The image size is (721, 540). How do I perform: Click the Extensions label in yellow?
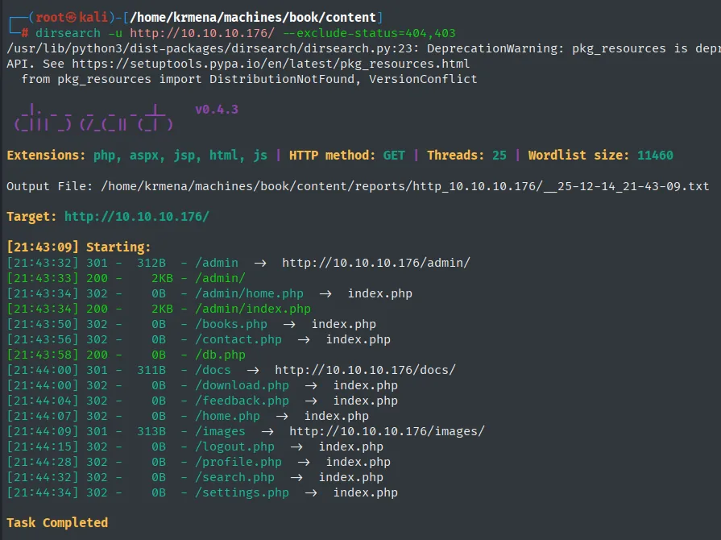tap(46, 155)
